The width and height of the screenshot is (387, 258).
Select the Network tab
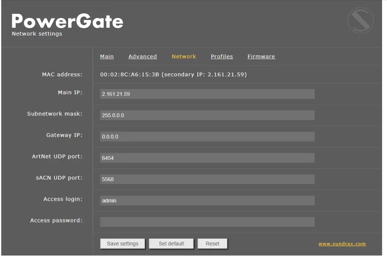183,57
